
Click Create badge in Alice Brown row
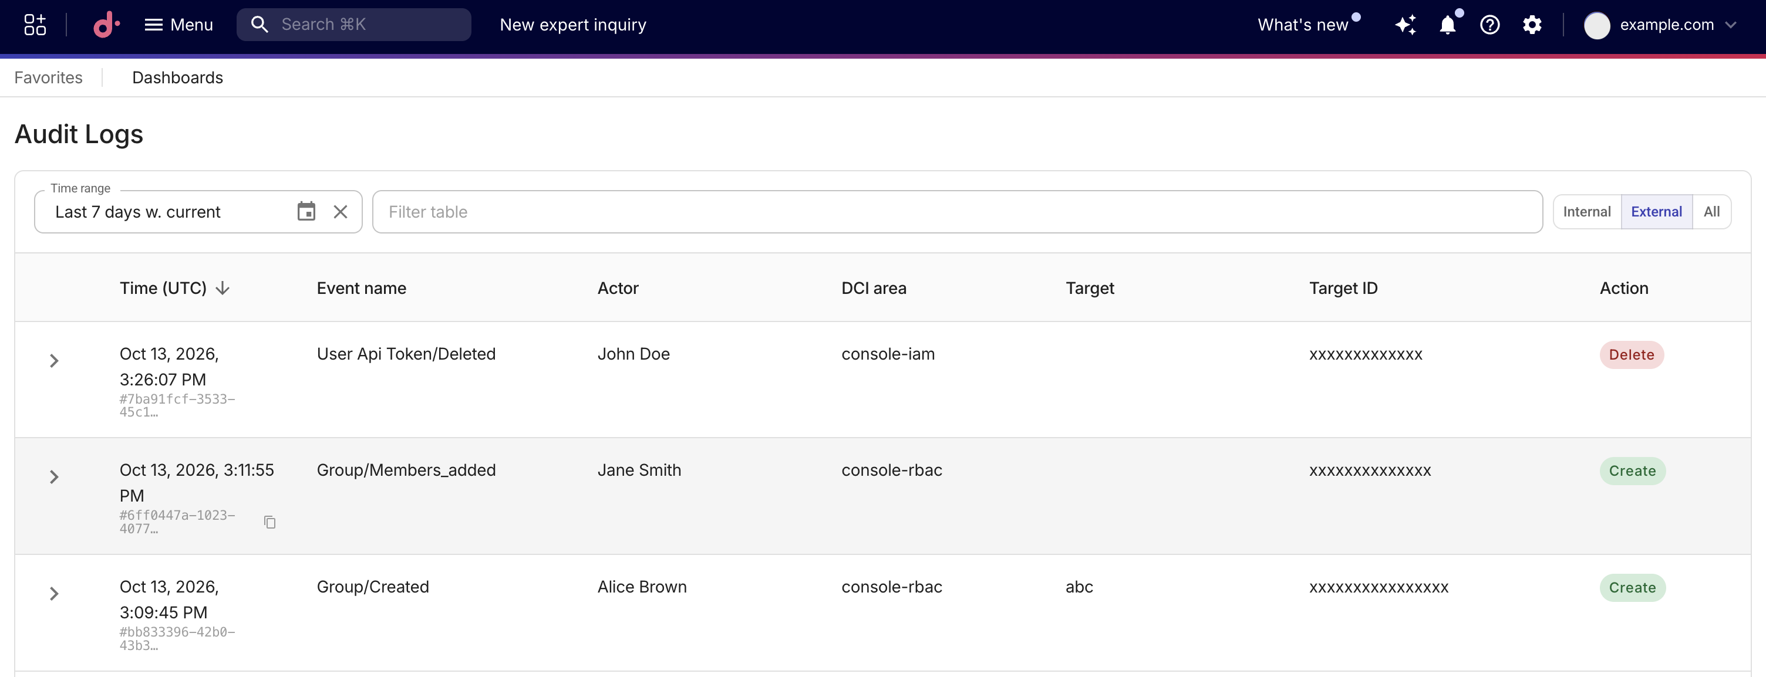pos(1632,587)
